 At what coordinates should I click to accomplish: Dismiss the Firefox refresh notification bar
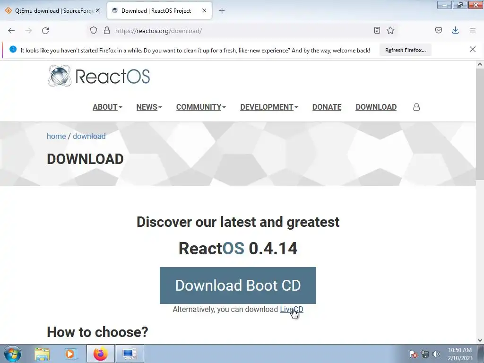[473, 49]
